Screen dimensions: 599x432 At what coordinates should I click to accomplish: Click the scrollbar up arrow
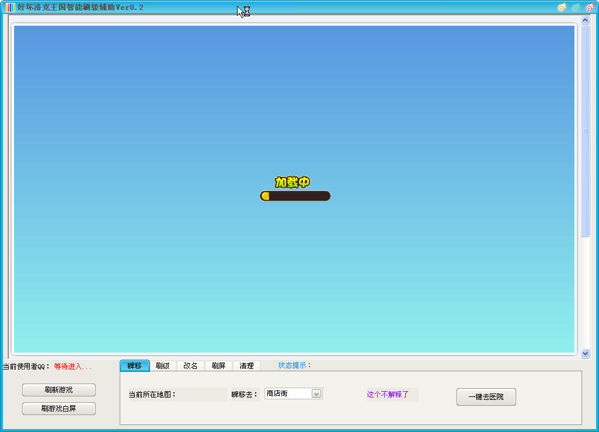coord(585,20)
